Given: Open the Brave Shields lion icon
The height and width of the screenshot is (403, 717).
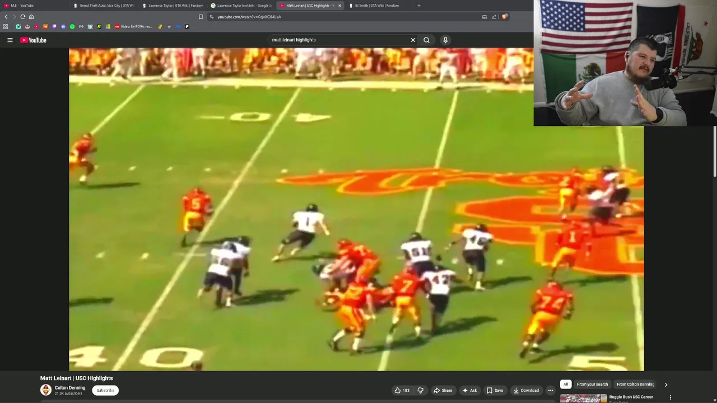Looking at the screenshot, I should pos(504,17).
